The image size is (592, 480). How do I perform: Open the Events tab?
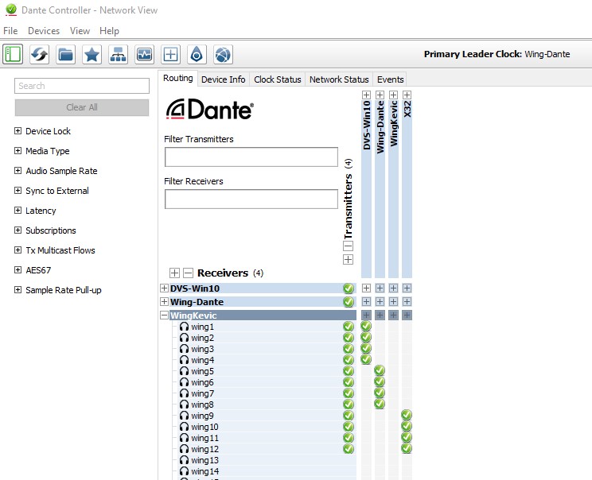pyautogui.click(x=391, y=79)
